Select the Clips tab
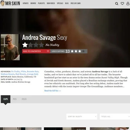The width and height of the screenshot is (130, 130). coord(6,99)
